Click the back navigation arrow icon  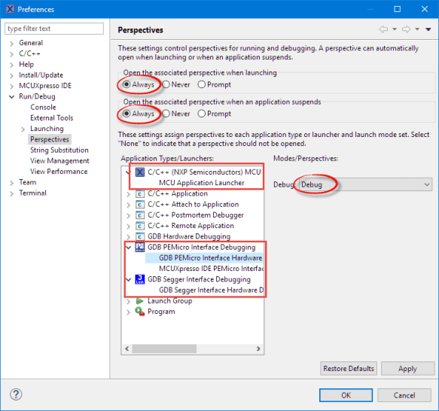point(383,29)
